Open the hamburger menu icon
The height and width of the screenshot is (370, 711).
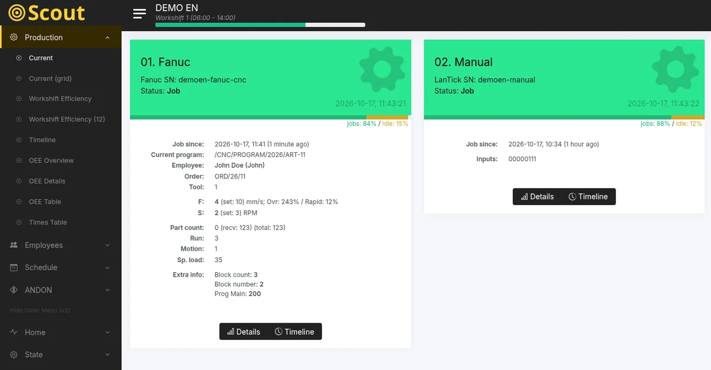click(x=139, y=14)
